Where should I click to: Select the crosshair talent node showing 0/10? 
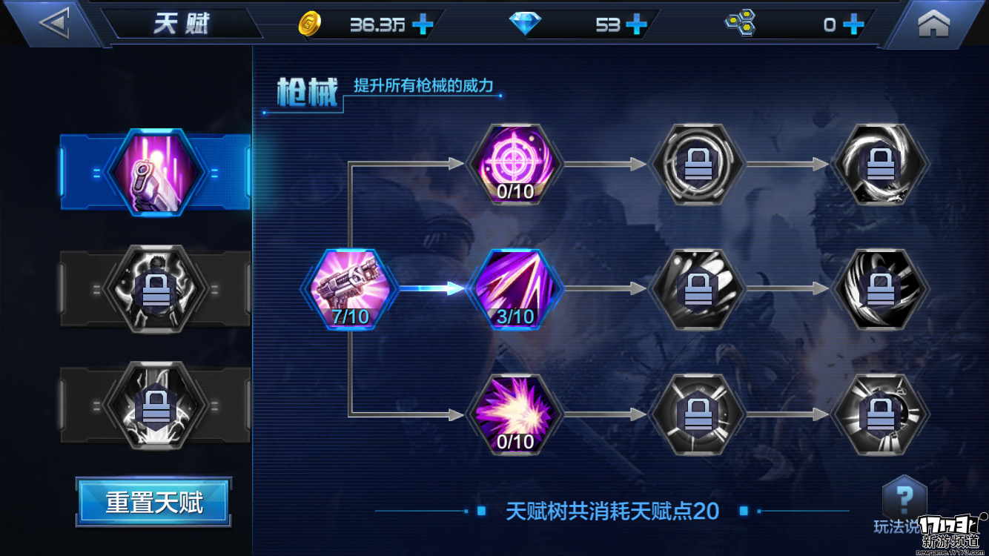(515, 164)
